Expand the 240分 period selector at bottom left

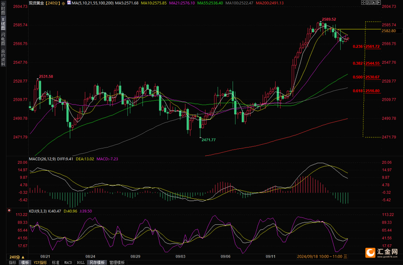[17, 257]
